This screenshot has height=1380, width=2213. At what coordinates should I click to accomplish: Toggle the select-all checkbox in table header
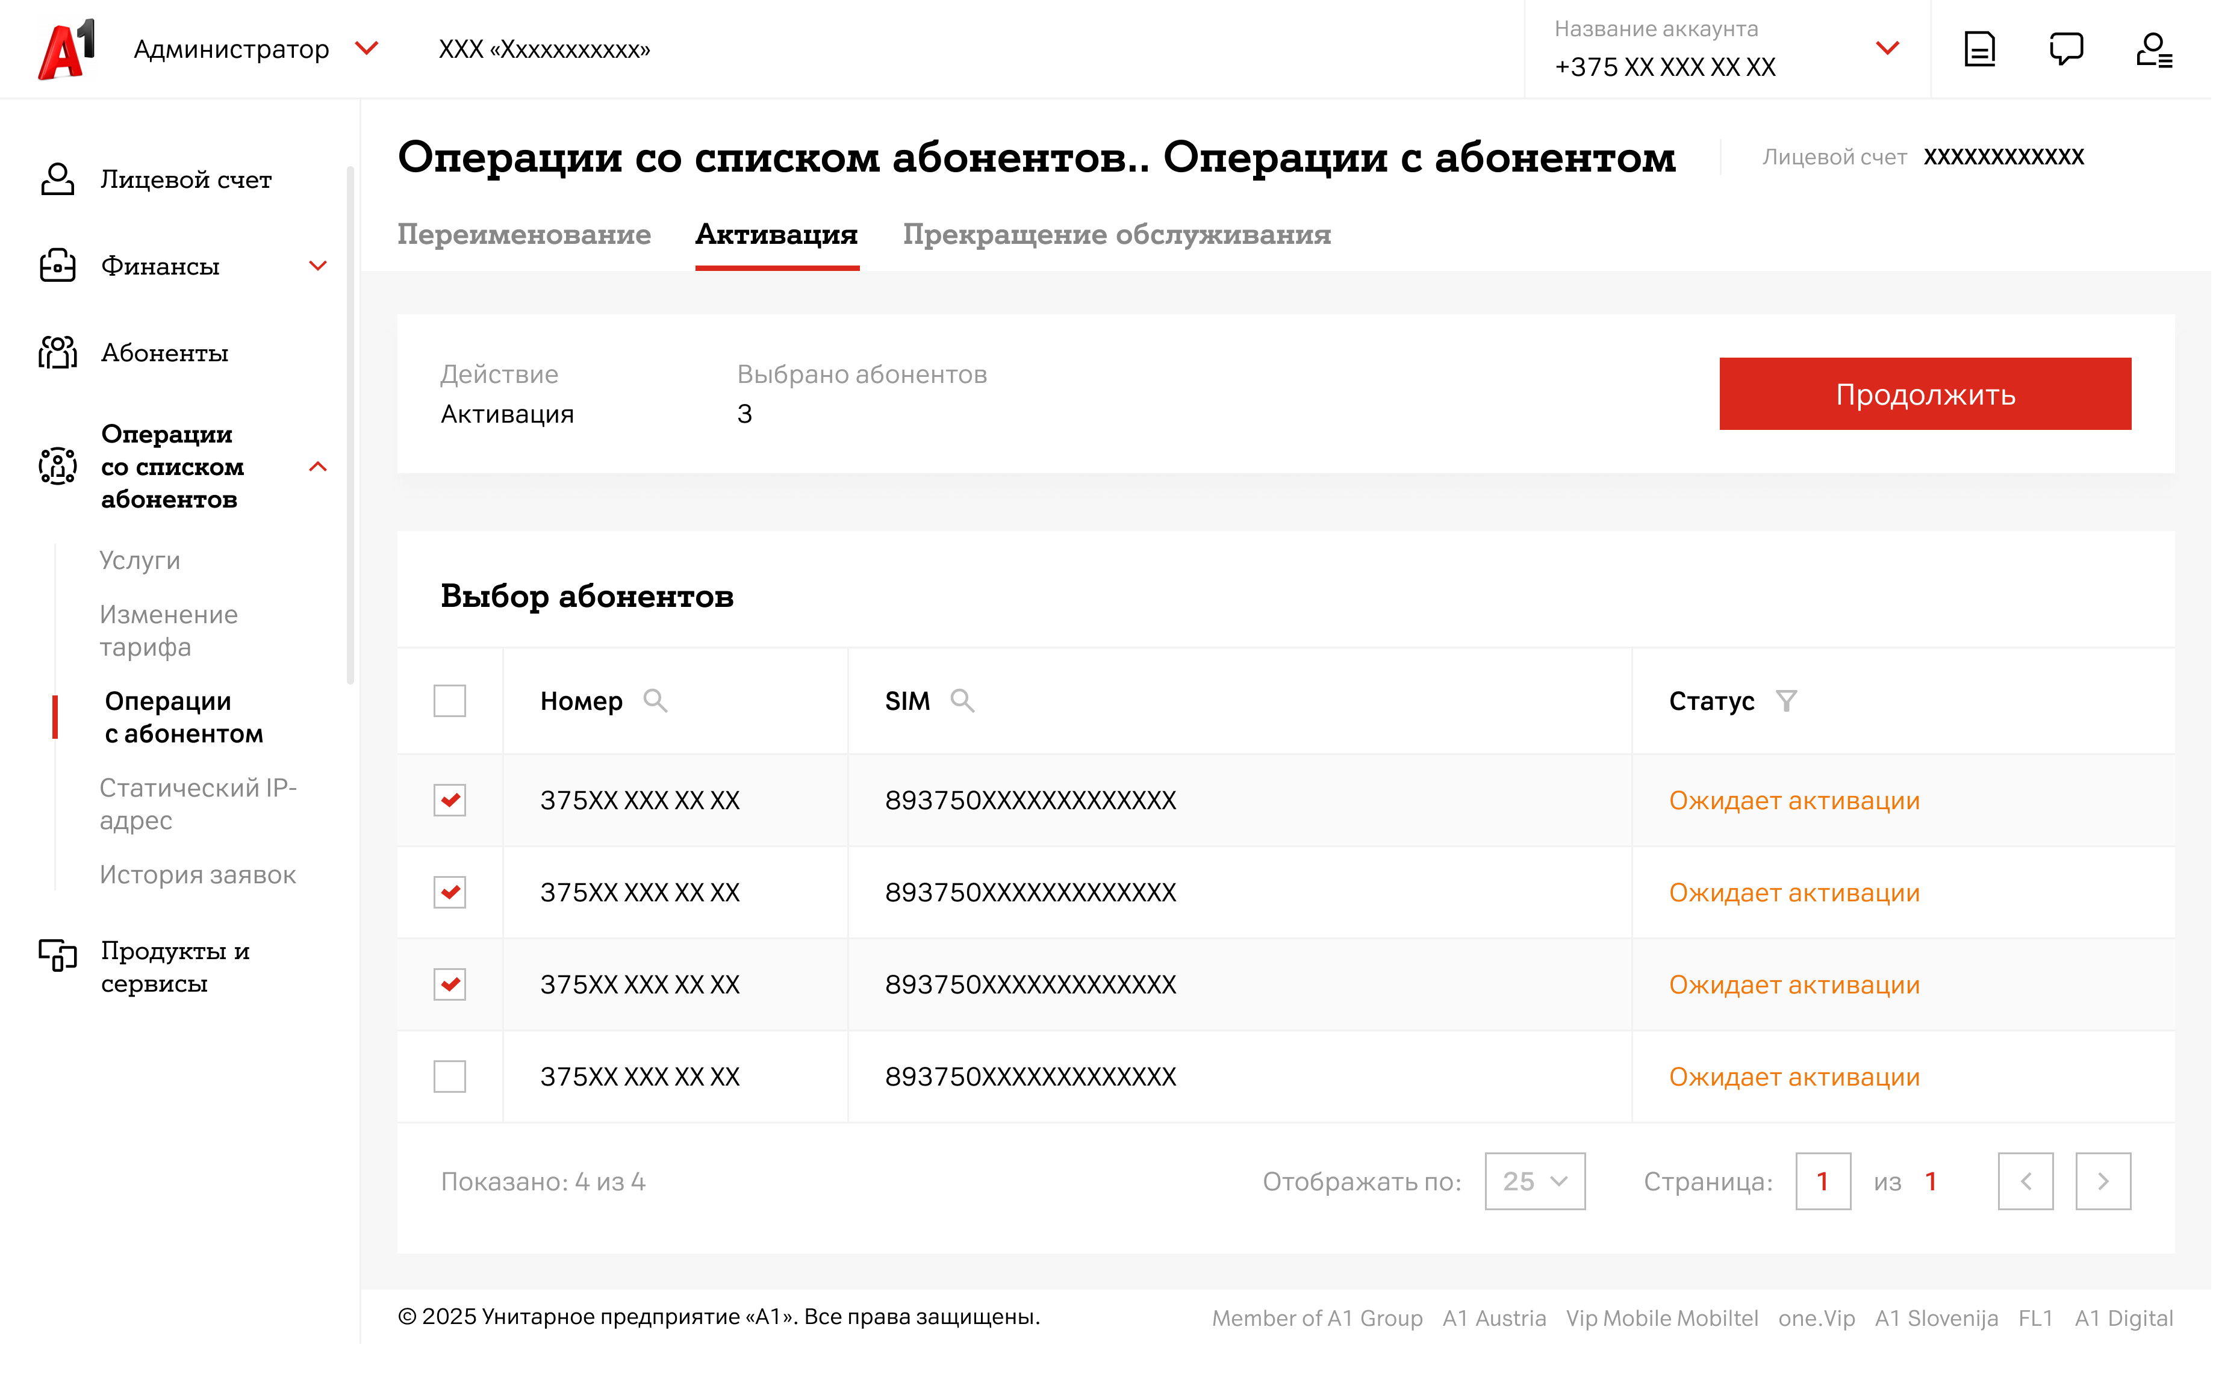pyautogui.click(x=449, y=701)
